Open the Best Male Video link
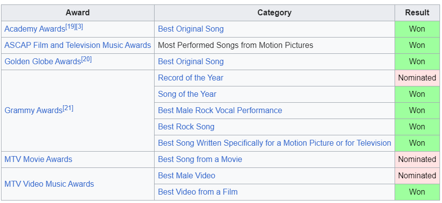This screenshot has height=203, width=442. point(187,175)
